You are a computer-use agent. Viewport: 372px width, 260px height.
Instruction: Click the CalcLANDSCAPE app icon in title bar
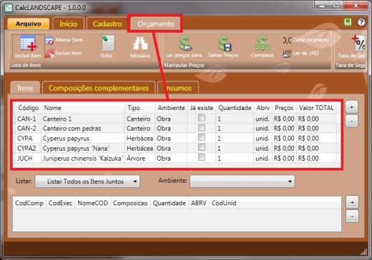(9, 8)
